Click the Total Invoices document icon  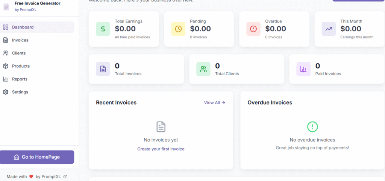tap(103, 69)
